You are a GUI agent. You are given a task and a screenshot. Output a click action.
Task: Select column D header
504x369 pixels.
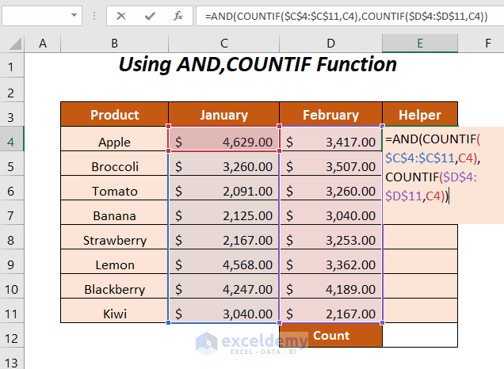[330, 43]
